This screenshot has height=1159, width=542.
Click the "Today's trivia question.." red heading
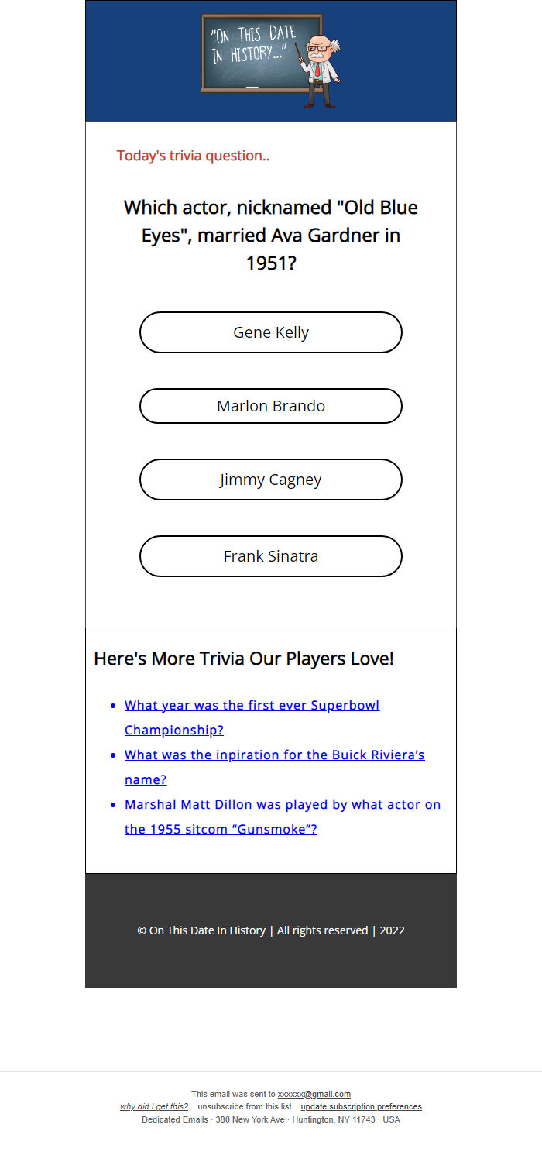(193, 156)
